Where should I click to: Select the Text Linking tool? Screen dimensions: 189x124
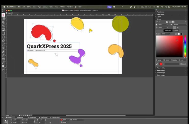pyautogui.click(x=3, y=22)
